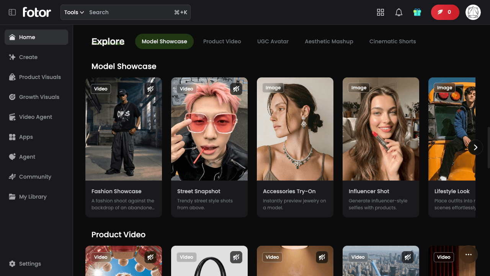
Task: Unmute the warm lamp light product video
Action: [x=322, y=257]
